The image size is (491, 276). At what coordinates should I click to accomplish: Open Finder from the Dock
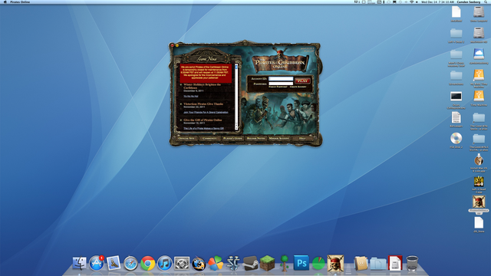[x=80, y=263]
